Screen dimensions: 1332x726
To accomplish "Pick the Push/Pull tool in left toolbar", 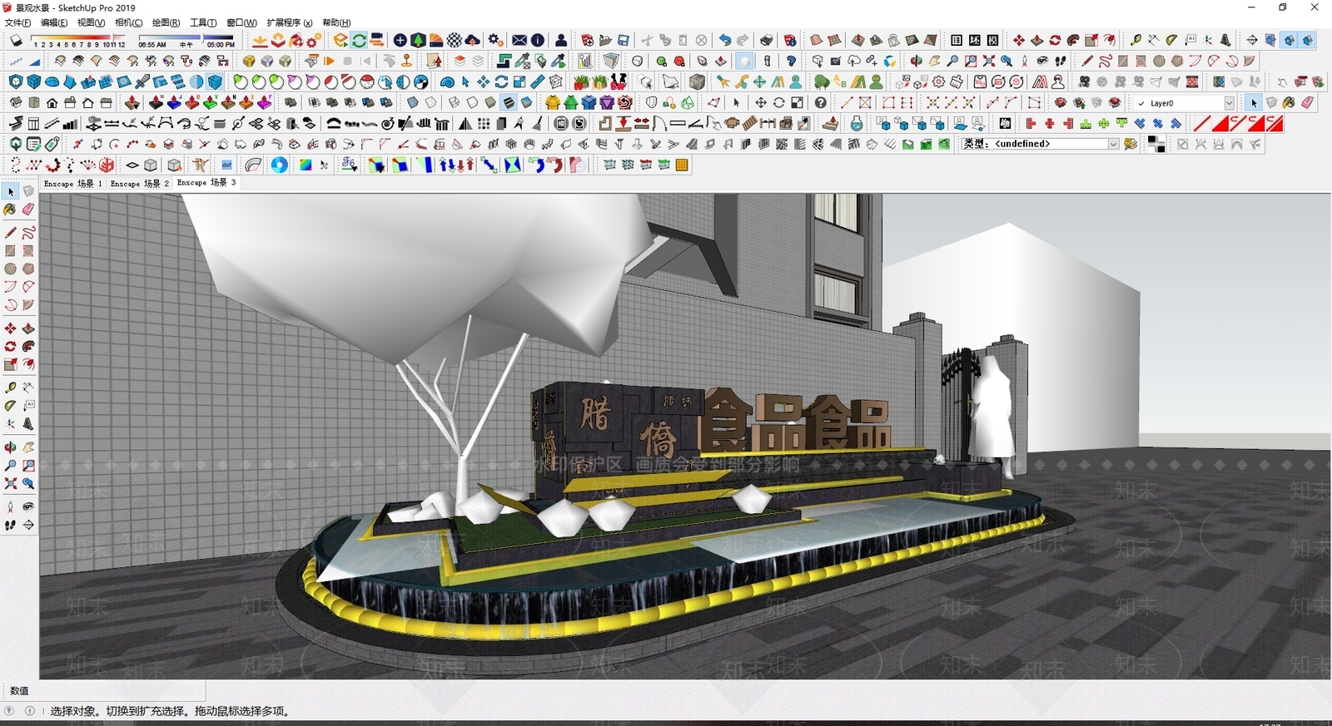I will point(28,328).
